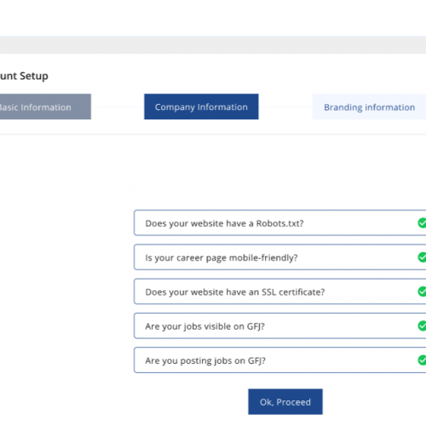Go back to the Basic Information step
Image resolution: width=426 pixels, height=426 pixels.
pyautogui.click(x=45, y=106)
